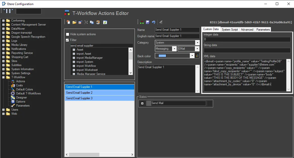Switch to the System Script tab
The image size is (294, 158).
pos(230,30)
